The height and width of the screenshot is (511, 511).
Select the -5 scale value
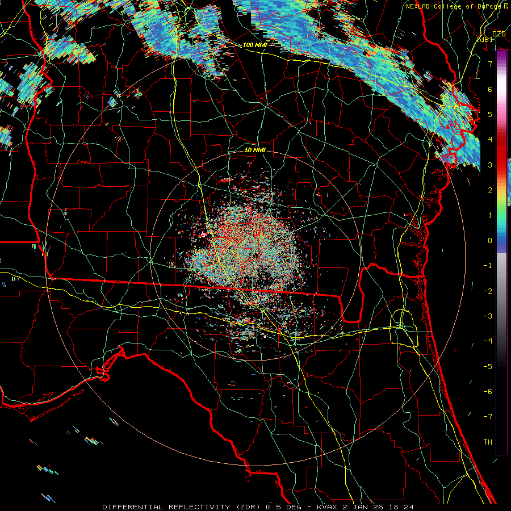pos(488,366)
